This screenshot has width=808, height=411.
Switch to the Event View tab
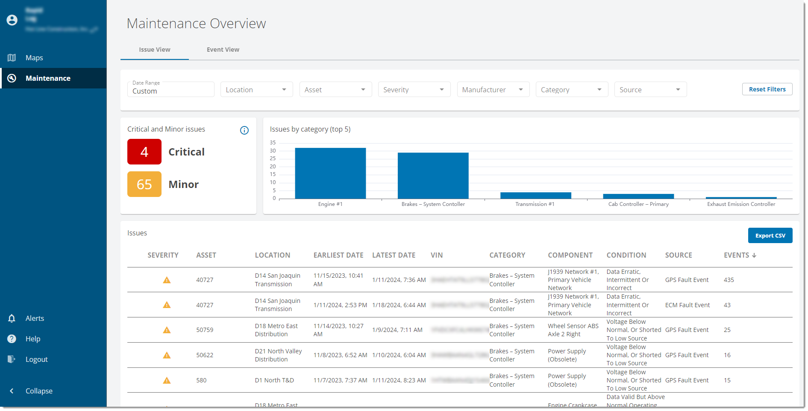pyautogui.click(x=223, y=50)
